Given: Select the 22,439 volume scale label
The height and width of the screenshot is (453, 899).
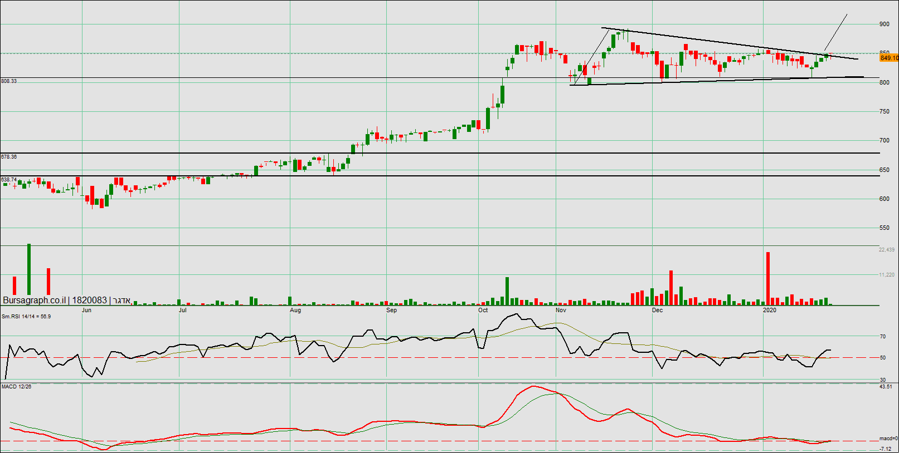Looking at the screenshot, I should (886, 250).
